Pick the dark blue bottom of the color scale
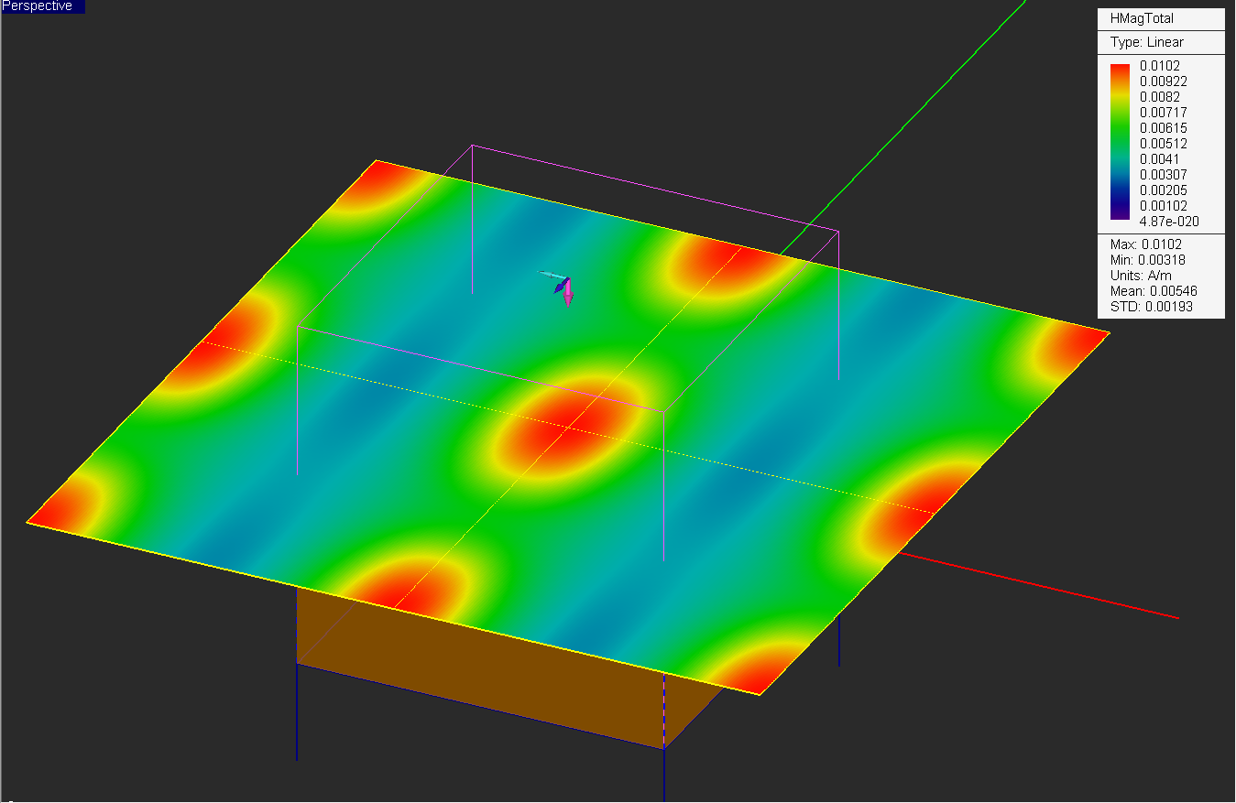The image size is (1236, 803). point(1121,212)
